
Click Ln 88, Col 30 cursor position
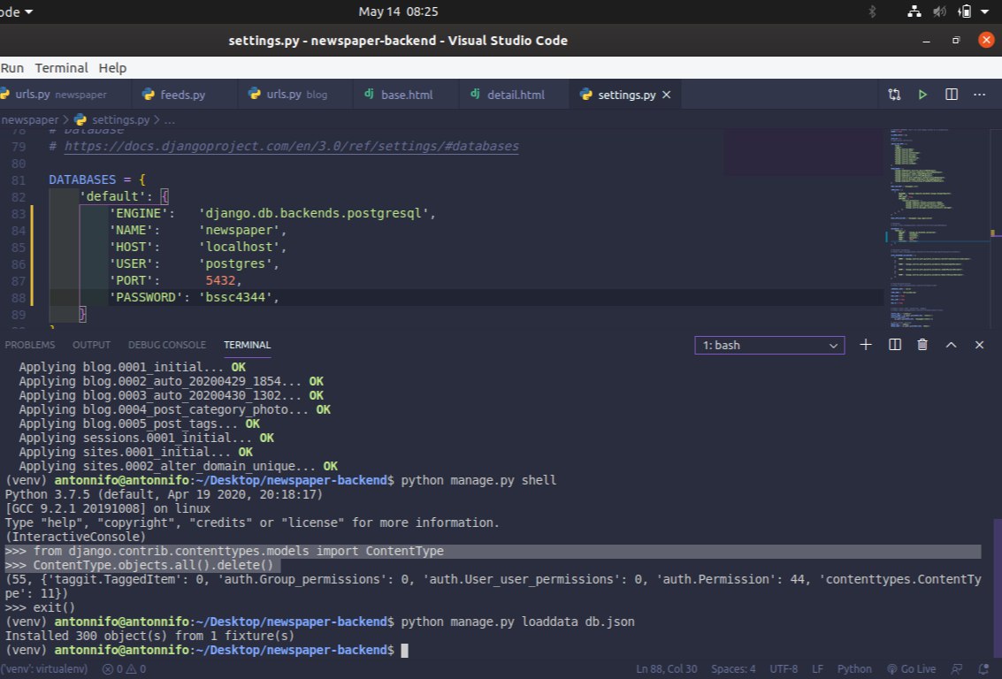[666, 668]
